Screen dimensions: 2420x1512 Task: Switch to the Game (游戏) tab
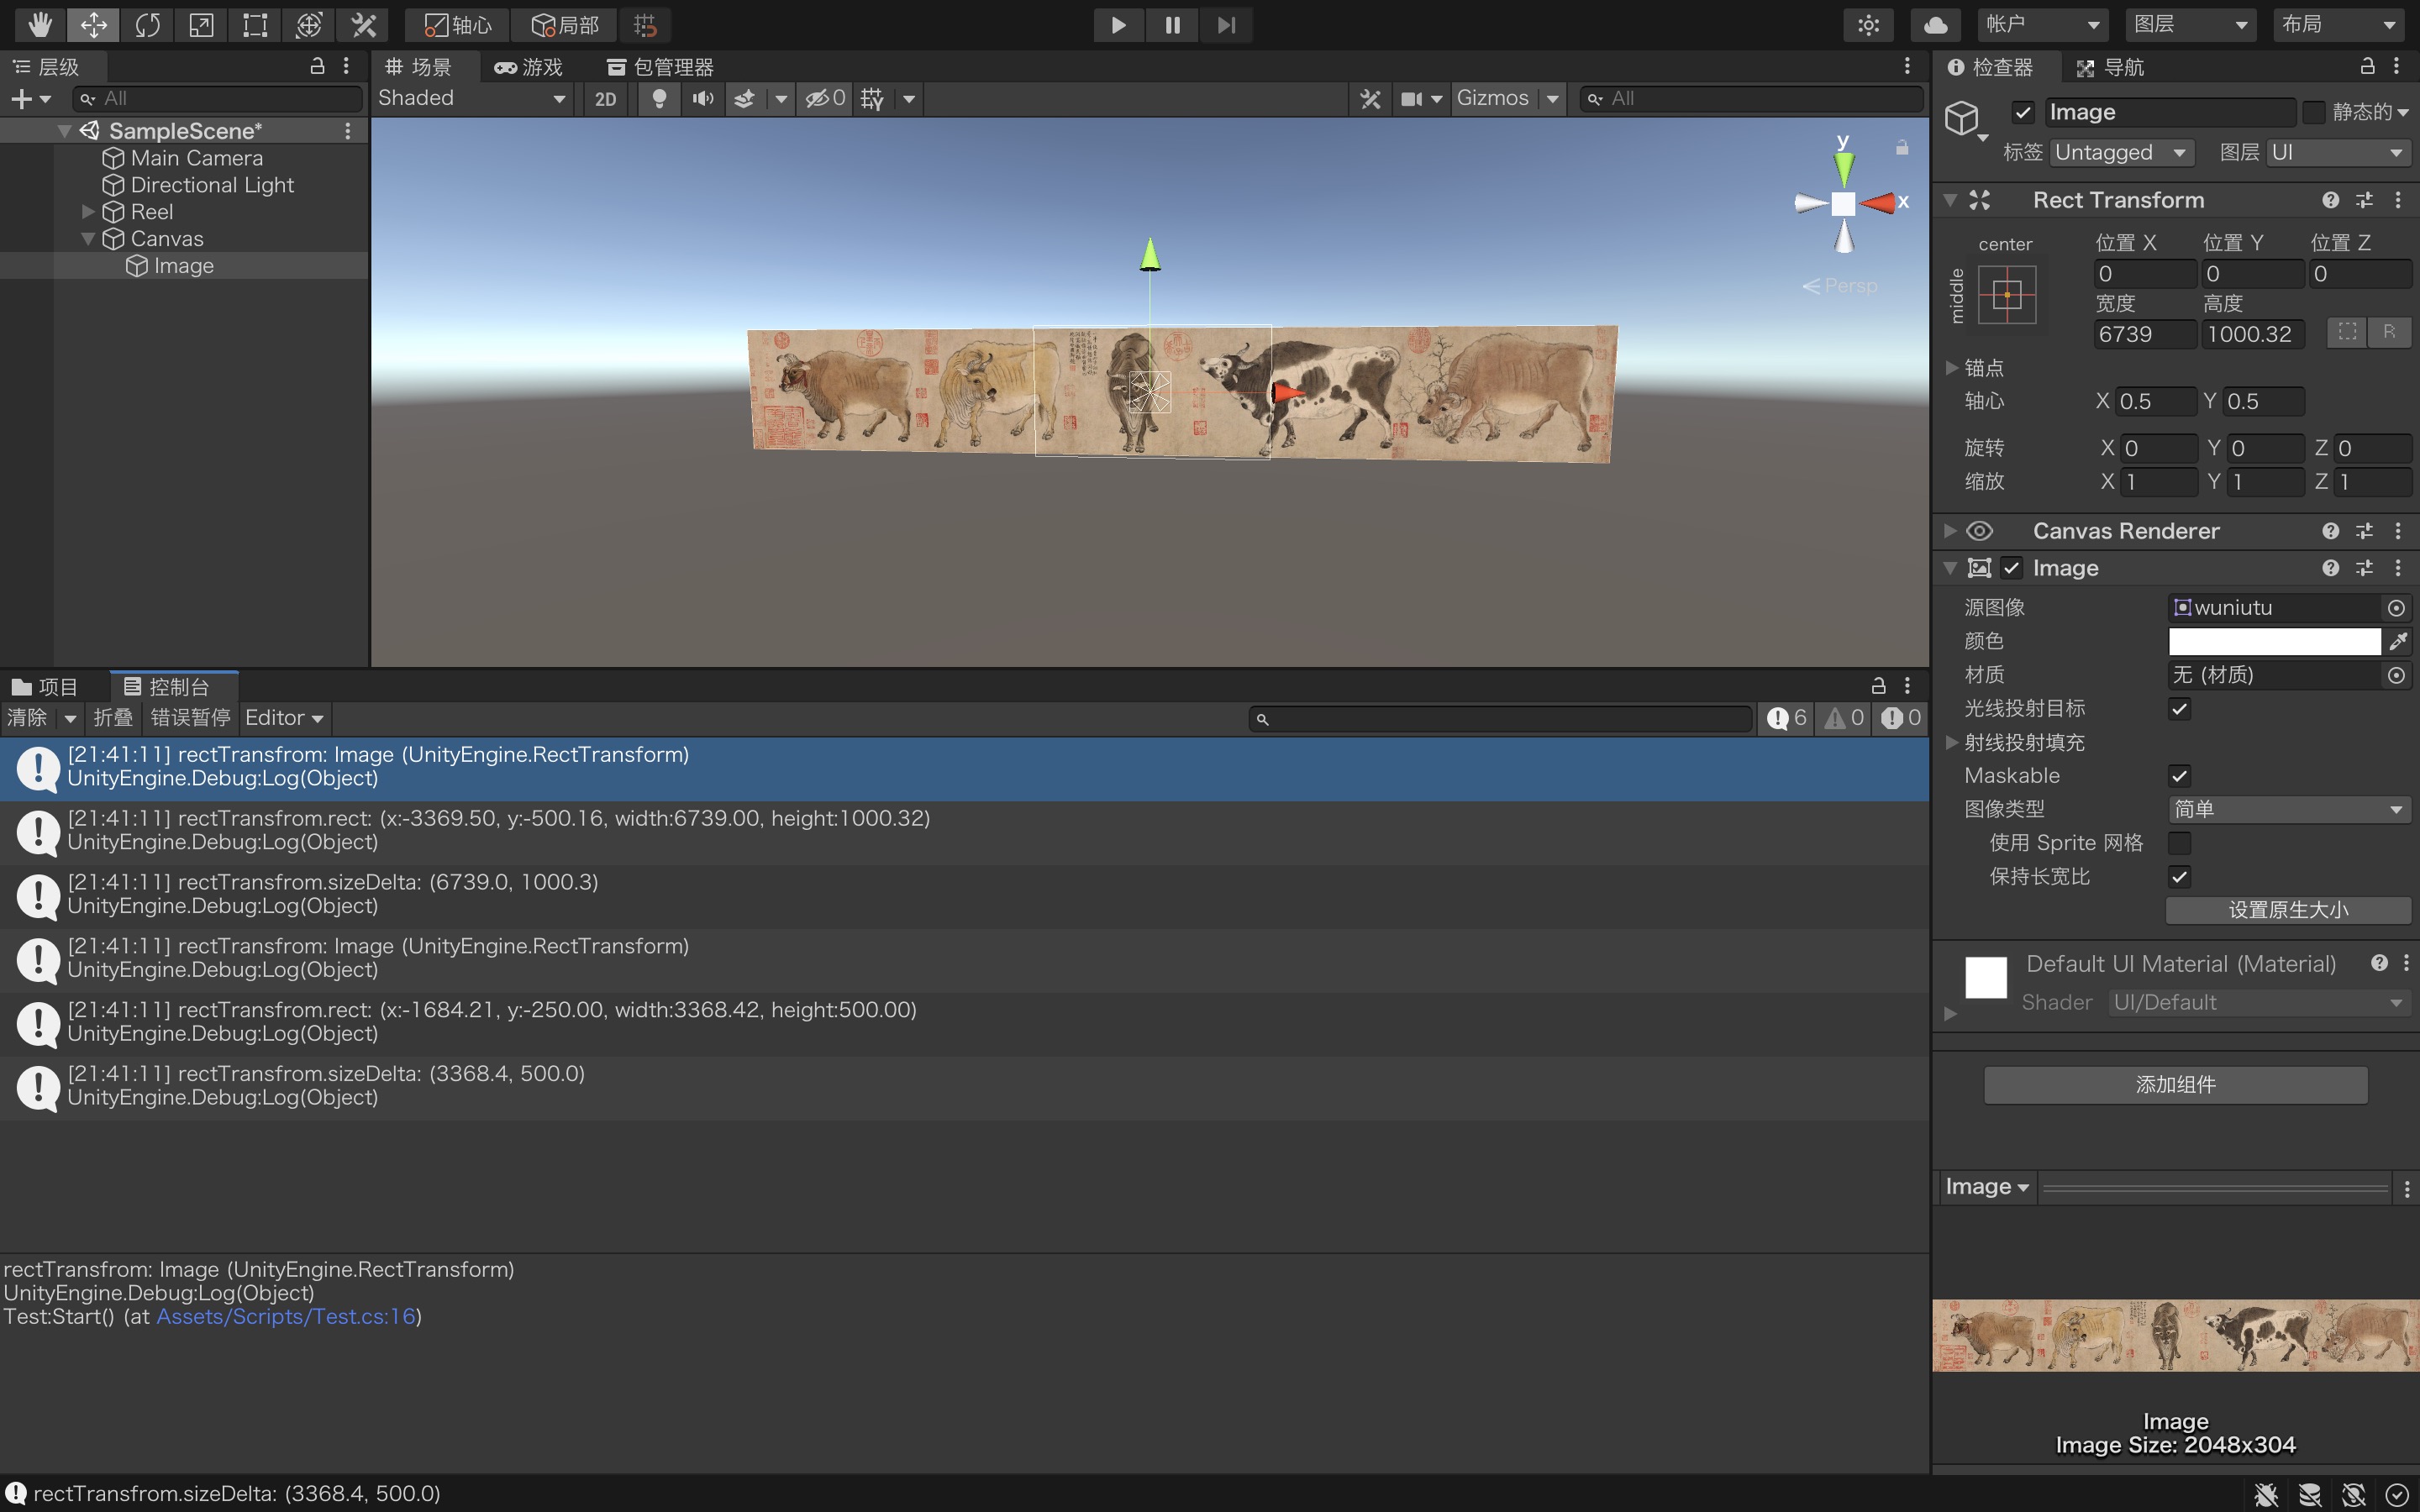point(529,67)
